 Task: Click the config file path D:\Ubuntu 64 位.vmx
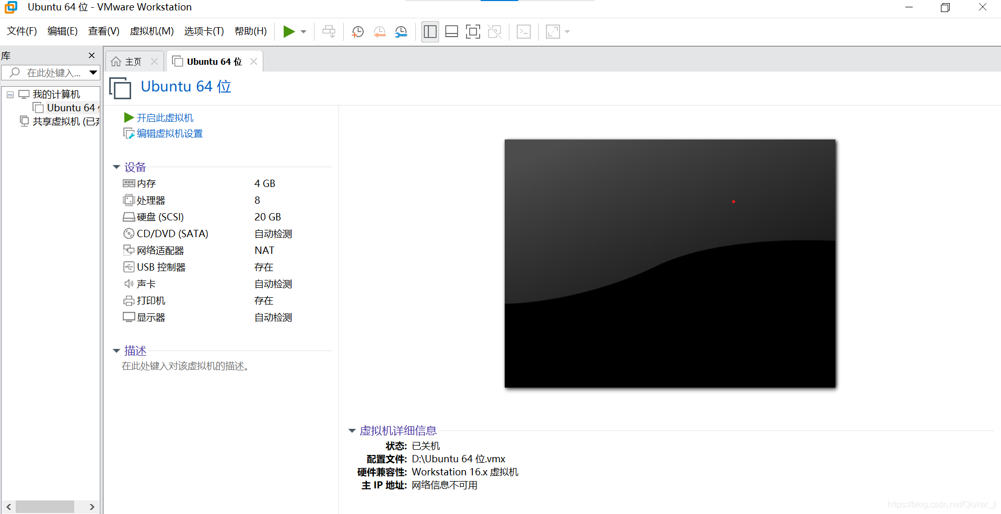459,459
